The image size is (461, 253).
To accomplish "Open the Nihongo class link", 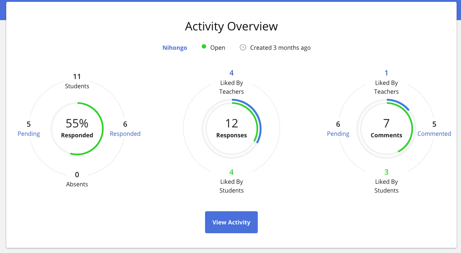I will click(x=175, y=48).
